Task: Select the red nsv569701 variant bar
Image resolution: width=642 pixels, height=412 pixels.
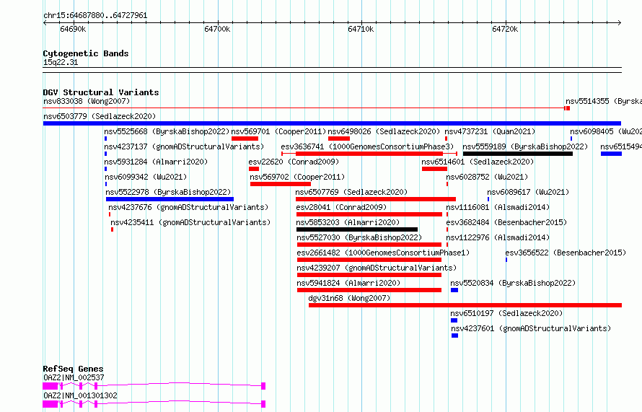Action: tap(245, 139)
